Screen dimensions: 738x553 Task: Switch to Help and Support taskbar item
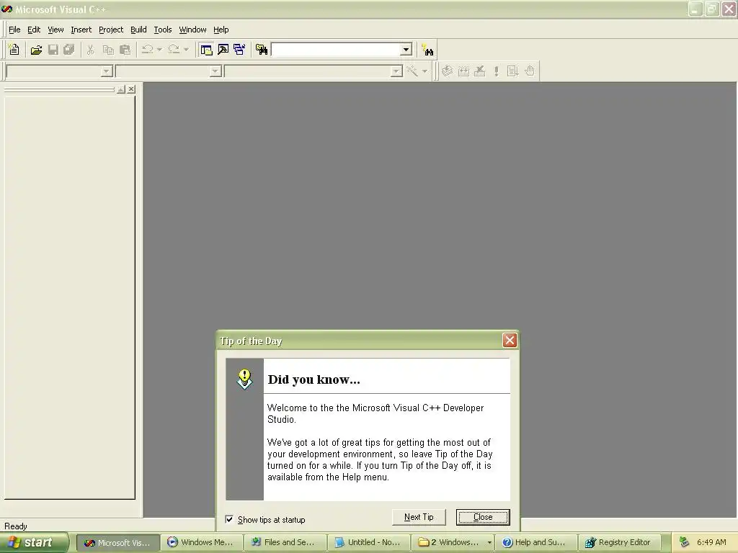536,543
